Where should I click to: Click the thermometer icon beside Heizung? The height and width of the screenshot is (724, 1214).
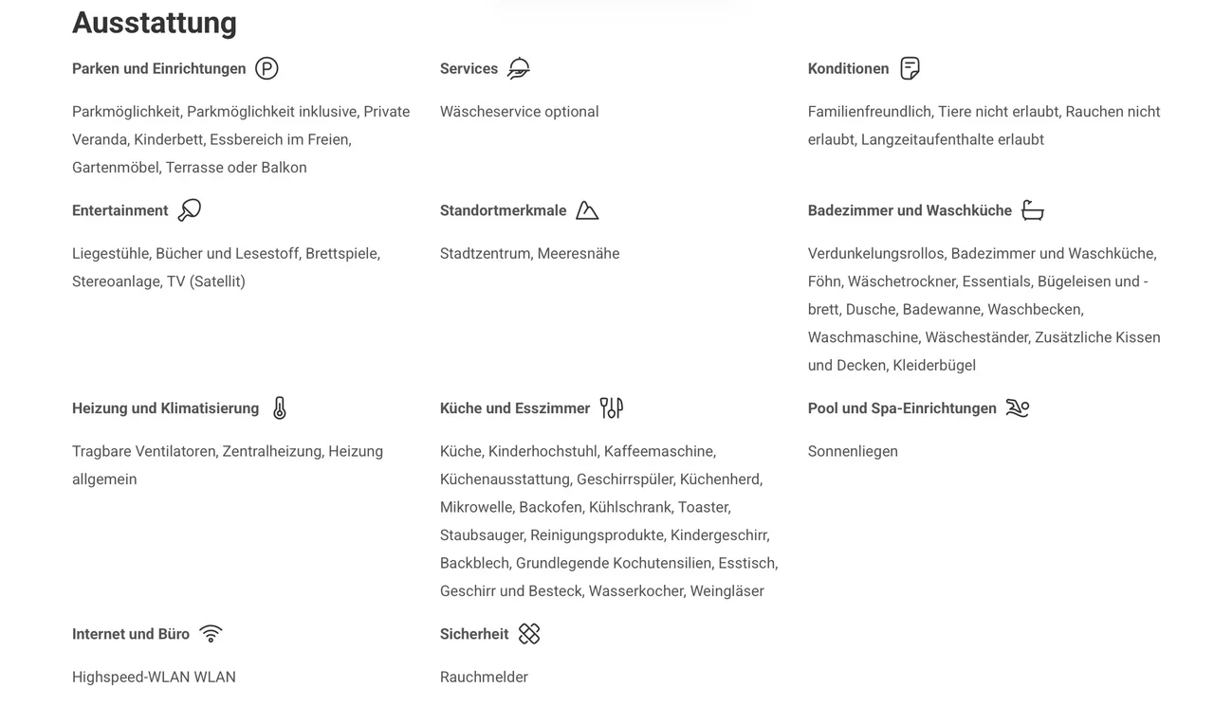(279, 408)
